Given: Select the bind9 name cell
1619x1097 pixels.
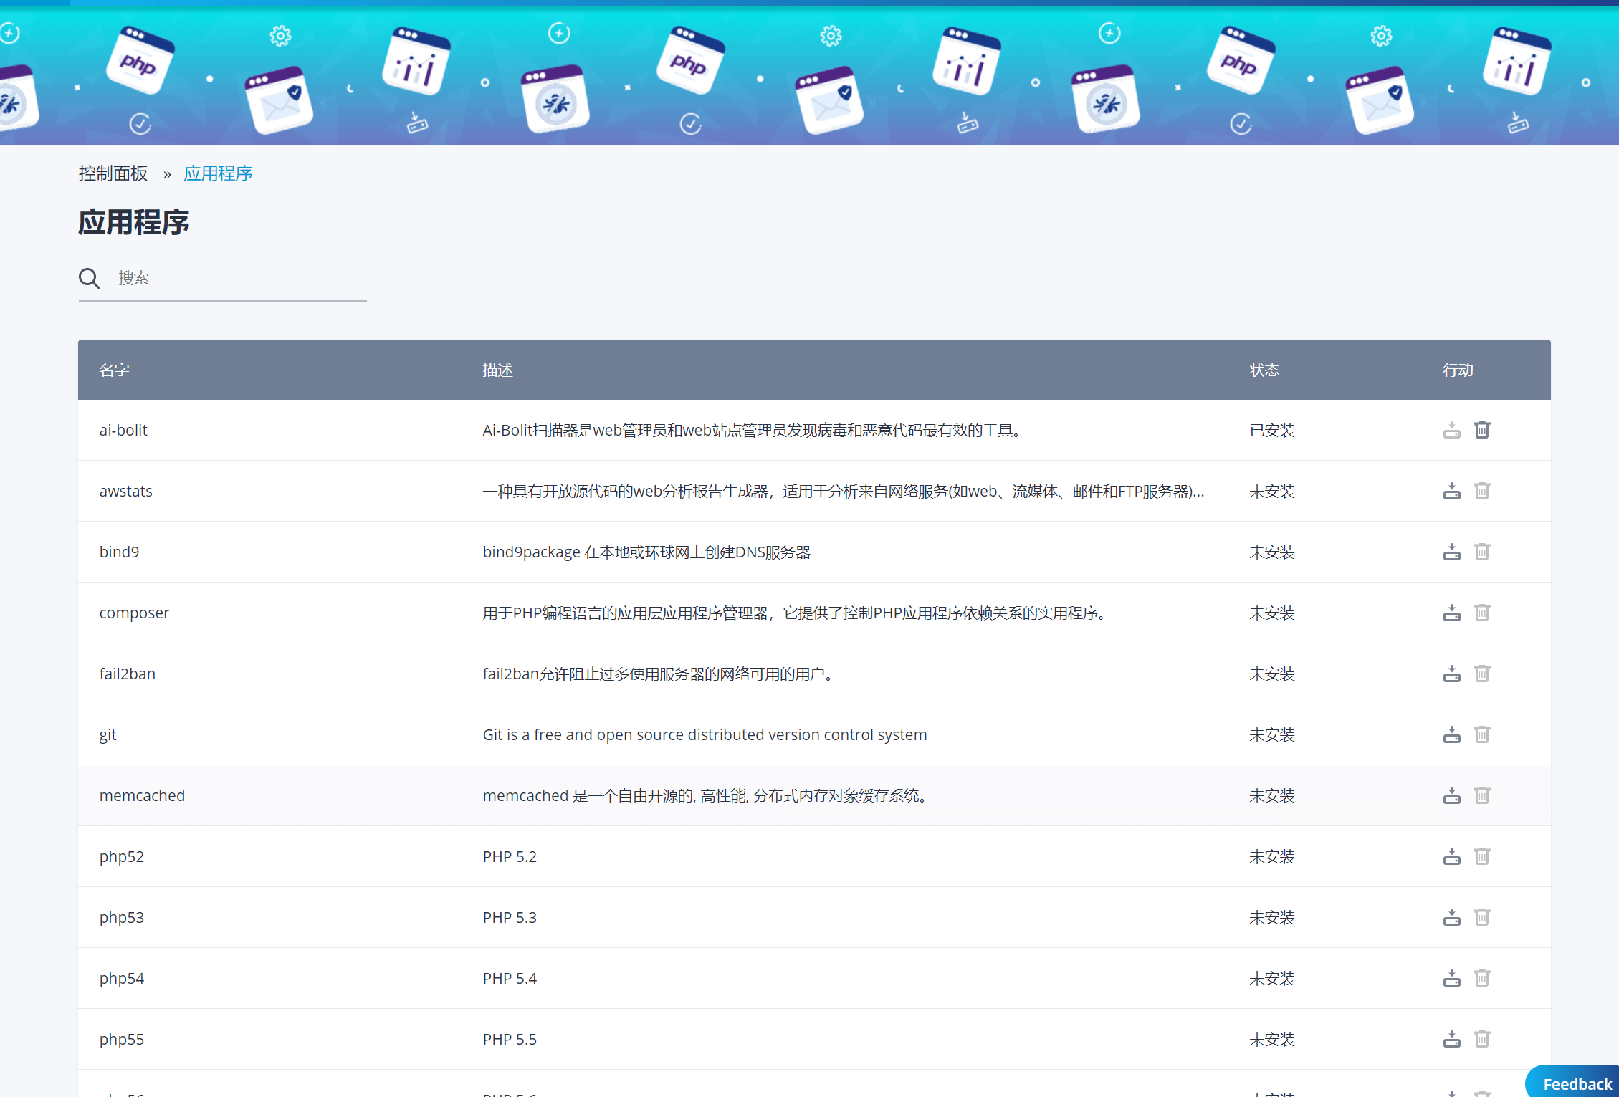Looking at the screenshot, I should 119,552.
